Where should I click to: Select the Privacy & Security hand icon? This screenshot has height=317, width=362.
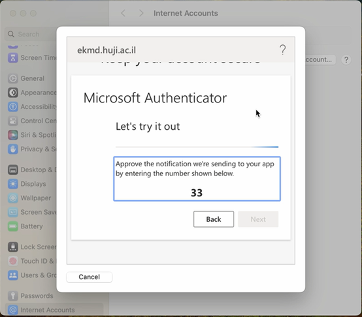13,149
